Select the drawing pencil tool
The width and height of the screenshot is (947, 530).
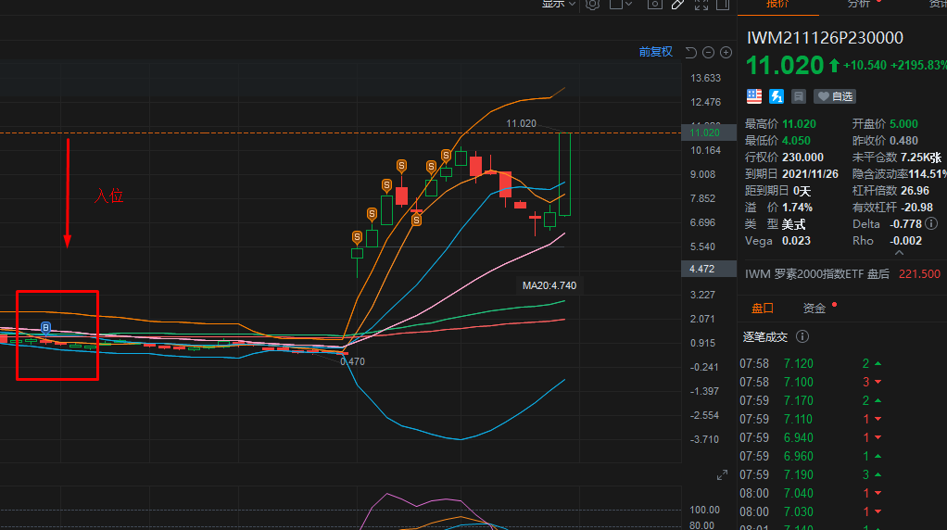pos(677,4)
